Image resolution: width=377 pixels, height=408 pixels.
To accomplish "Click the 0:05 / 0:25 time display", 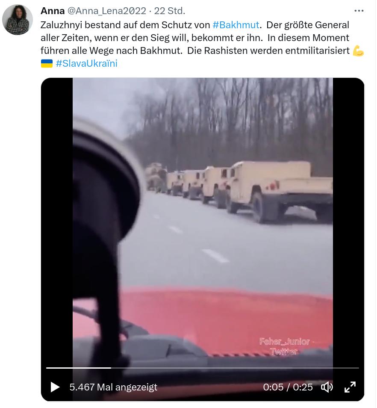I will click(288, 387).
